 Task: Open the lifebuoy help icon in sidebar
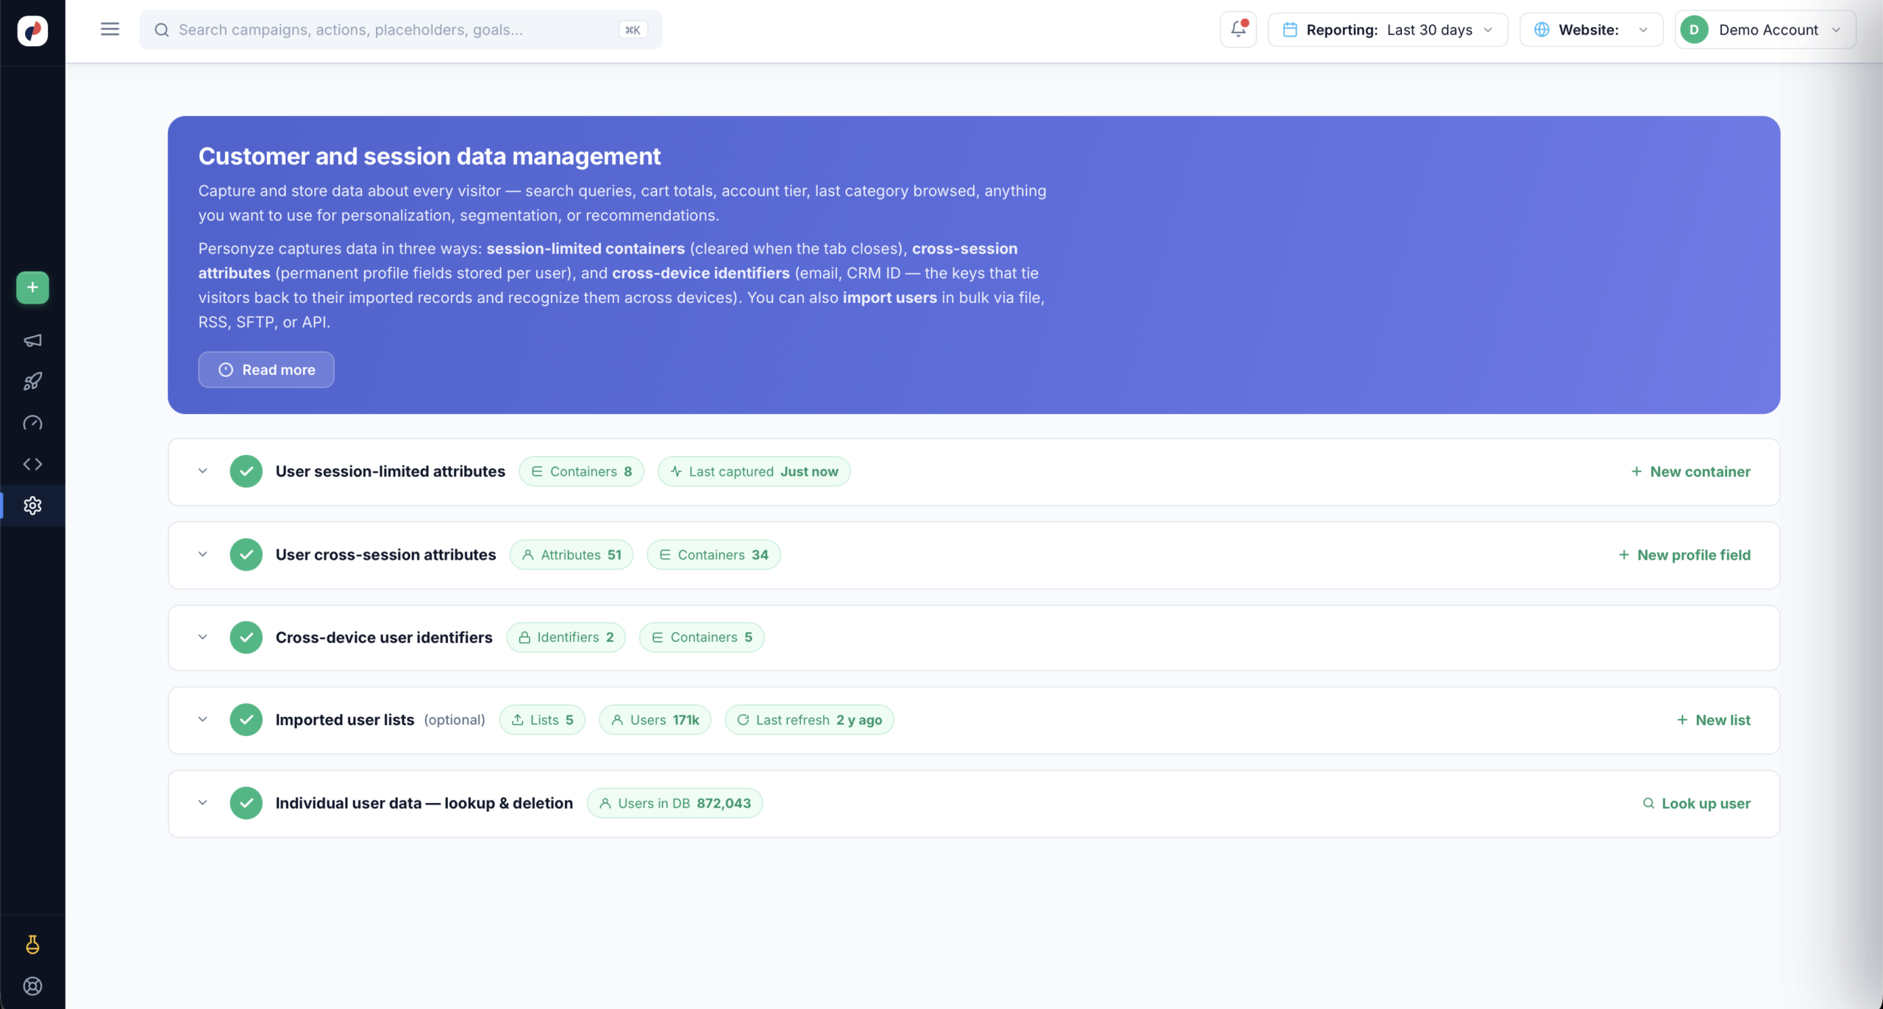[x=32, y=985]
